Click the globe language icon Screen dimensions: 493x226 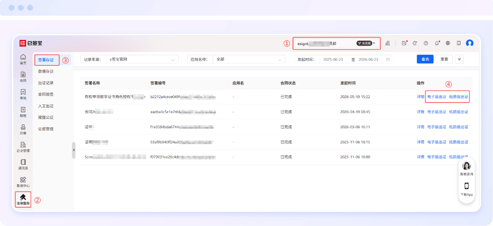click(x=448, y=43)
